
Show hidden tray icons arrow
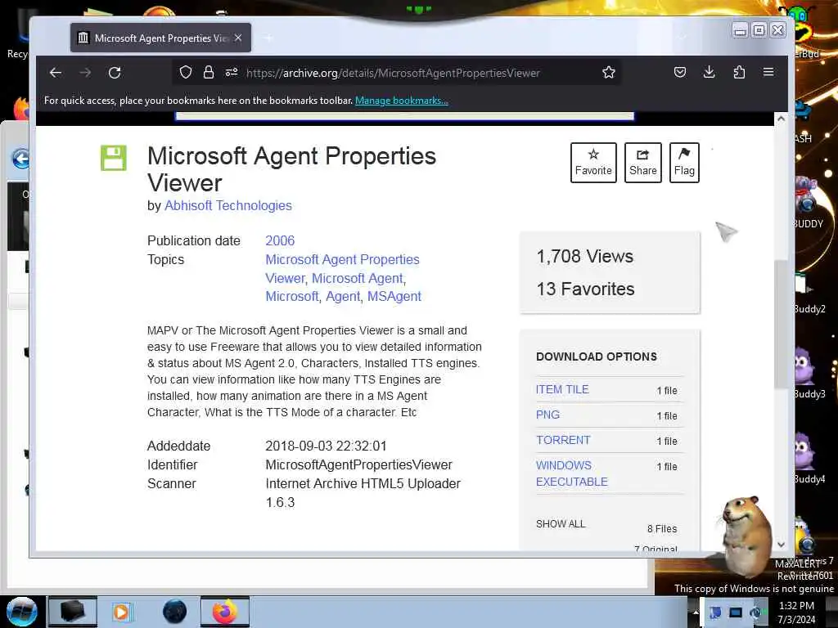[696, 612]
